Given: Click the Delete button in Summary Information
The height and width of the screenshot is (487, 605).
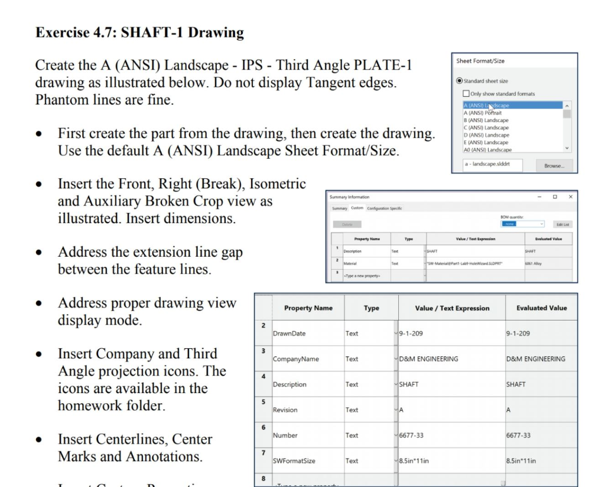Looking at the screenshot, I should coord(347,224).
